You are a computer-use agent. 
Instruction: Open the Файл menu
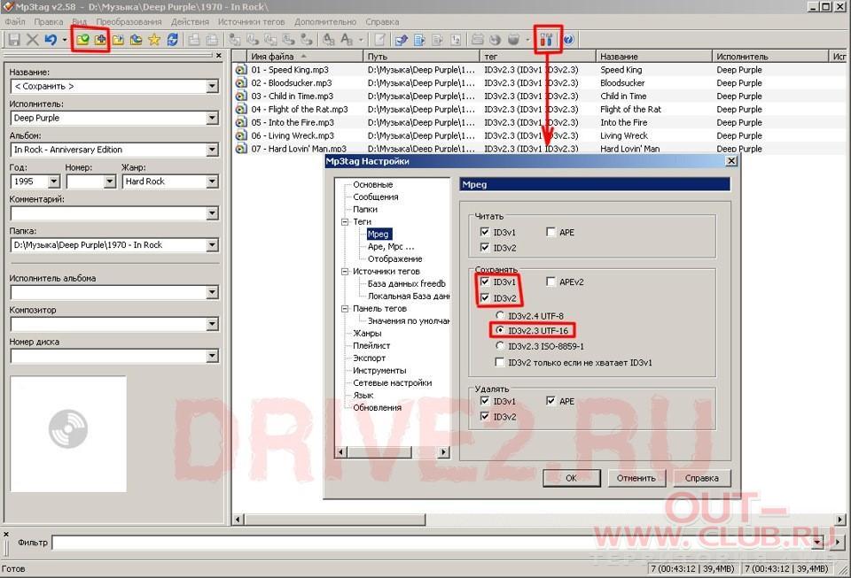point(15,21)
